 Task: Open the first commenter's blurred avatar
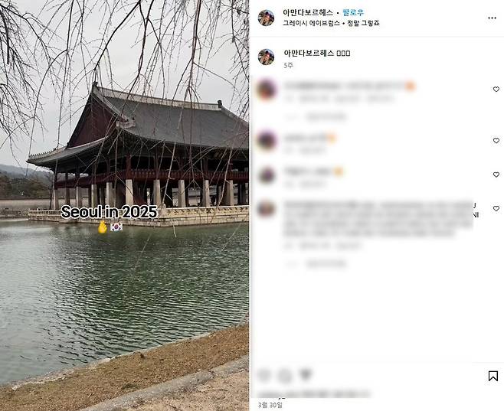pos(267,90)
